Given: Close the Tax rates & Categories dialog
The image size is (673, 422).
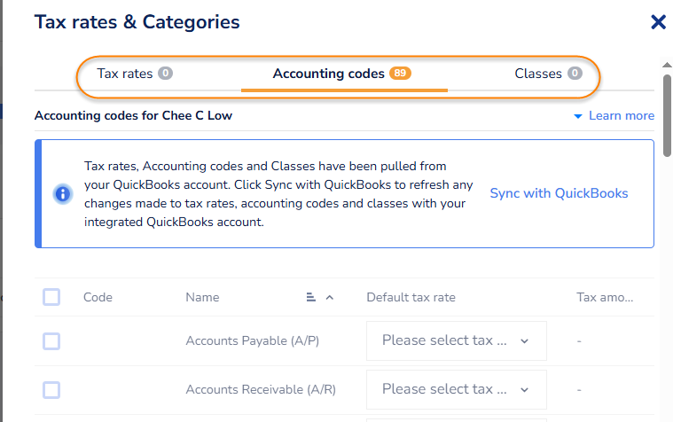Looking at the screenshot, I should click(658, 22).
